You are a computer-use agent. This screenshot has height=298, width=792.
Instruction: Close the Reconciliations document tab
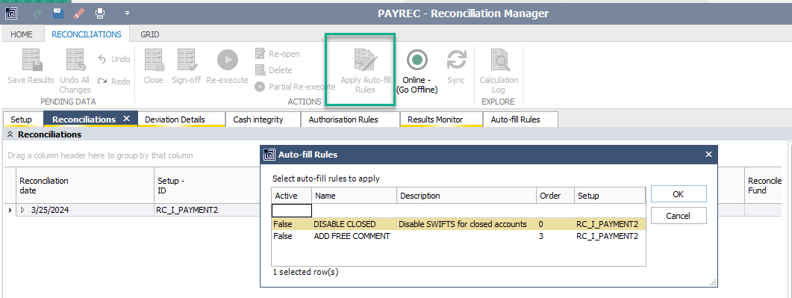(127, 119)
